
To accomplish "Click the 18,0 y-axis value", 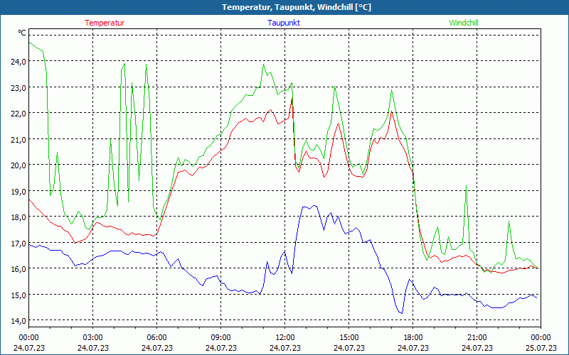I will tap(18, 217).
